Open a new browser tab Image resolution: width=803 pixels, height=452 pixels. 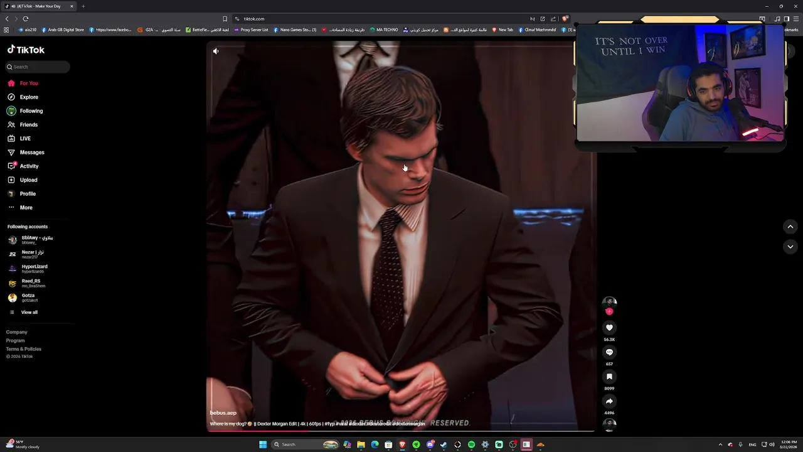coord(83,6)
